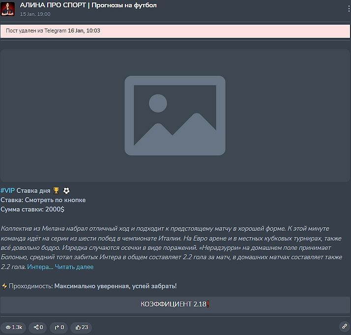This screenshot has width=351, height=335.
Task: Click the 'Сумма ставки: 2000$' line
Action: (32, 209)
